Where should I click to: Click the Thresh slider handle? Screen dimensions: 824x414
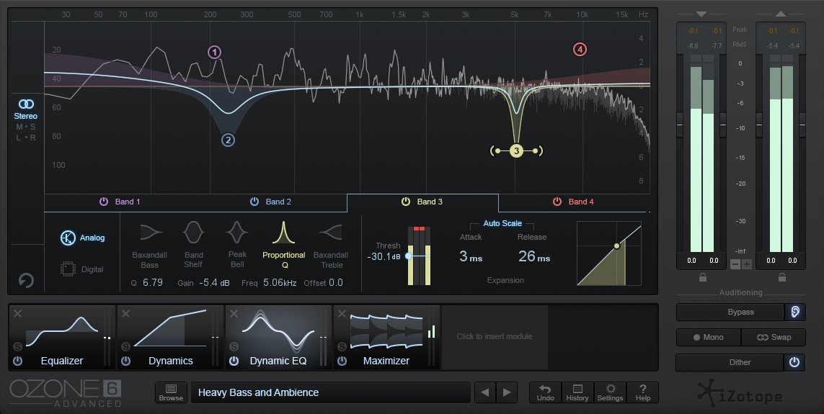click(x=409, y=256)
